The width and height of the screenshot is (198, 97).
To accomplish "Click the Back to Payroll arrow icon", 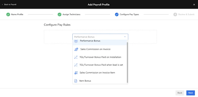I will click(2, 5).
